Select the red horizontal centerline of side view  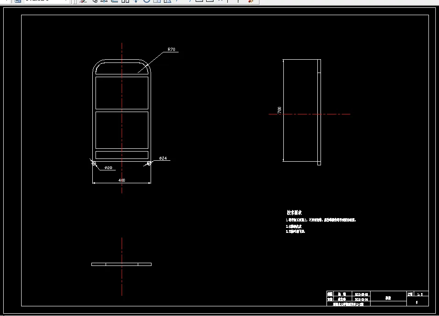point(310,114)
